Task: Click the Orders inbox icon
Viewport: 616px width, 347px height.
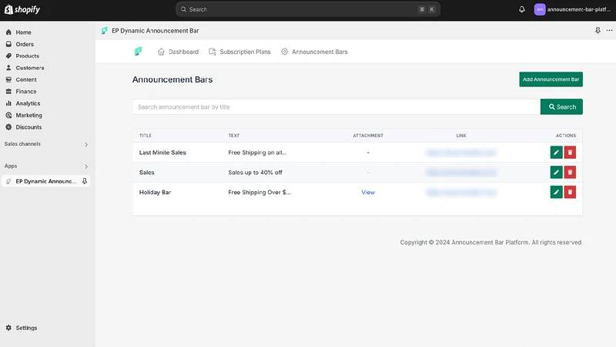Action: click(x=8, y=44)
